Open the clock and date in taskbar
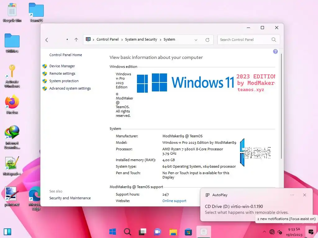 point(294,232)
